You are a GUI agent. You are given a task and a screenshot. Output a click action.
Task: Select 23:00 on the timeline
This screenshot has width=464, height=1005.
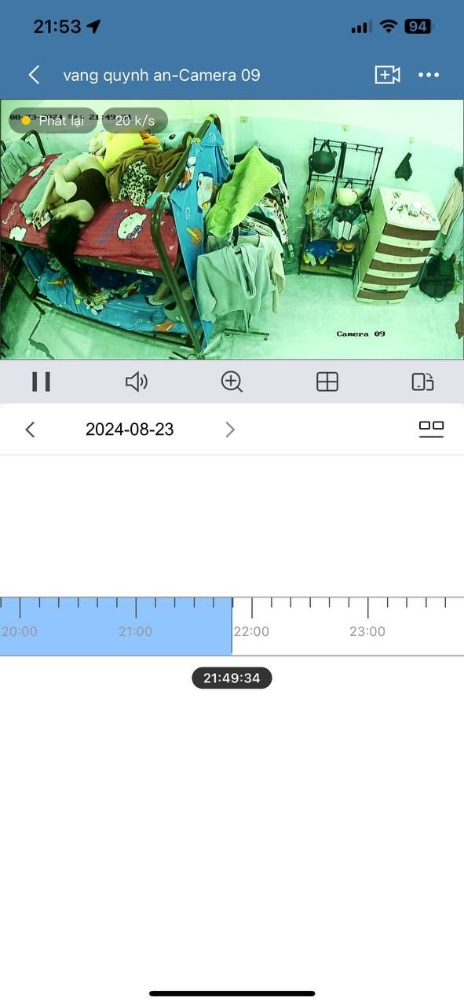tap(367, 631)
